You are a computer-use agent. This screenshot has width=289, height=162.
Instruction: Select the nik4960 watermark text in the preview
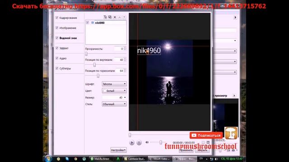tap(149, 50)
